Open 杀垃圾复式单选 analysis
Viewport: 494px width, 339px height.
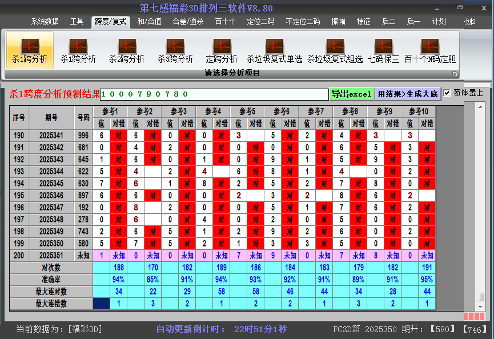coord(274,50)
